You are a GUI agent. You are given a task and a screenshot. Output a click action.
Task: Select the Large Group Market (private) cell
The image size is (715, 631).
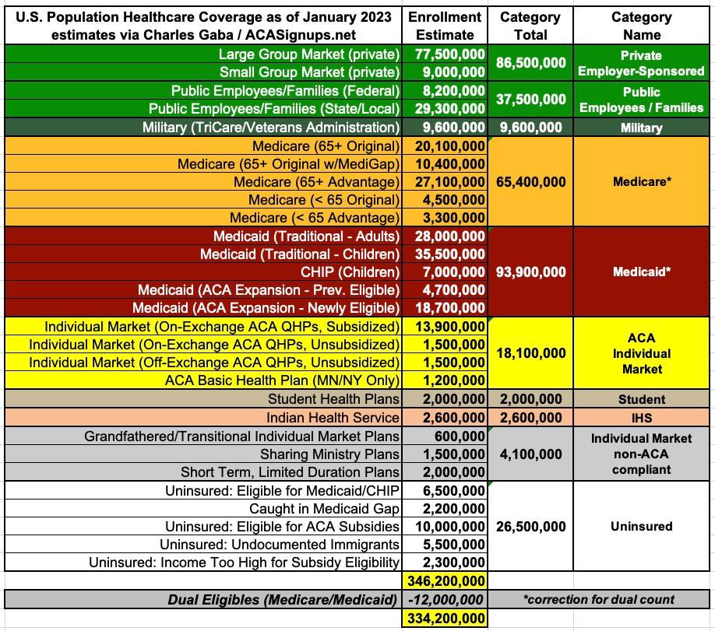click(308, 54)
